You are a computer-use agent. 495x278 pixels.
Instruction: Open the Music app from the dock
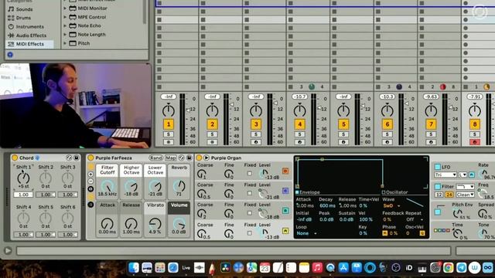(x=317, y=268)
